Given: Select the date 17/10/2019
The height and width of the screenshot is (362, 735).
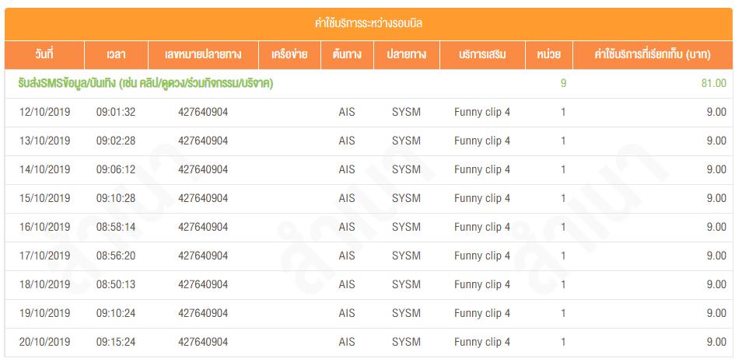Looking at the screenshot, I should 44,256.
